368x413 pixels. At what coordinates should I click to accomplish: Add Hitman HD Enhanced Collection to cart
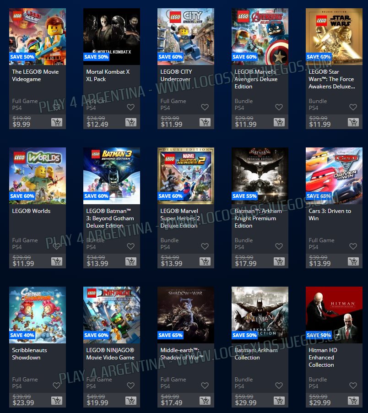pyautogui.click(x=353, y=401)
